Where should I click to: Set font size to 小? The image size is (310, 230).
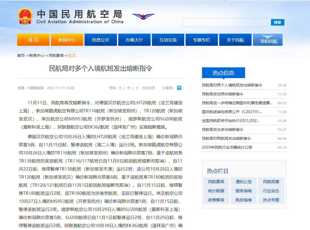coord(137,88)
